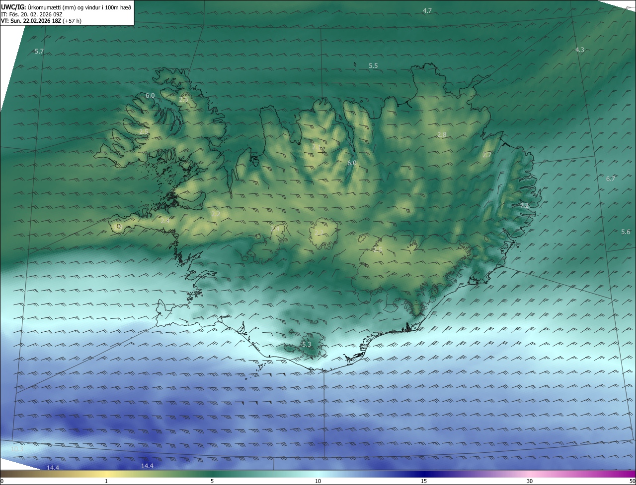Click the valid time "VT: Sun. 22.02.2026 18Z (+57 h)"
This screenshot has height=485, width=636.
point(41,21)
